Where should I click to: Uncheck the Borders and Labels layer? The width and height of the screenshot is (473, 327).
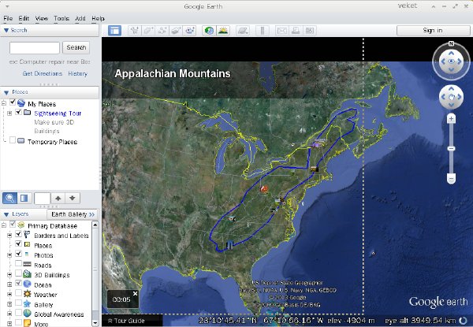click(18, 234)
